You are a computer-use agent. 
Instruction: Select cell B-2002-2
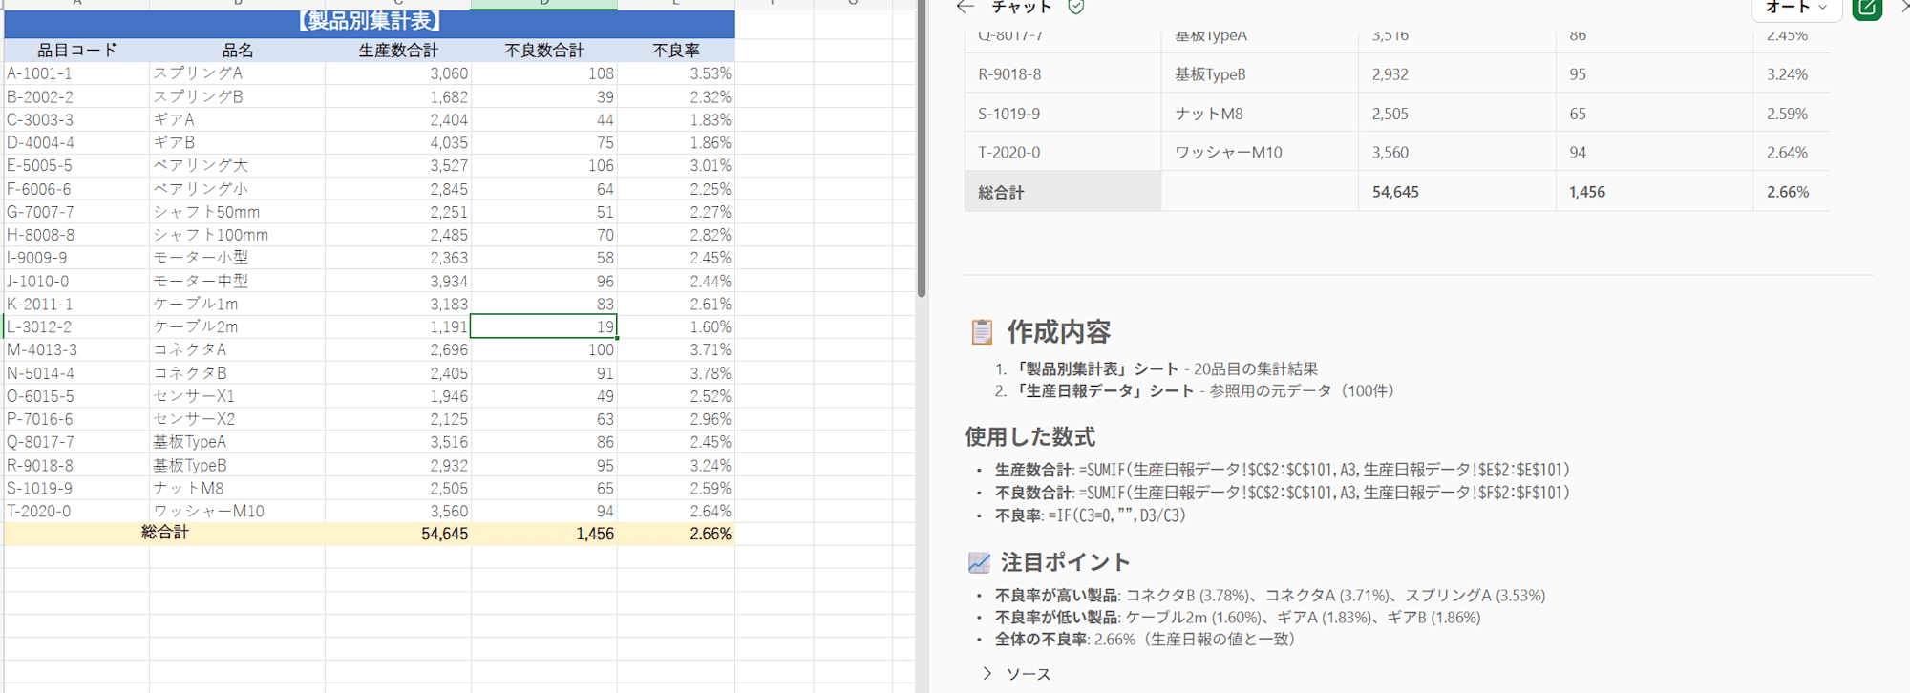(76, 96)
